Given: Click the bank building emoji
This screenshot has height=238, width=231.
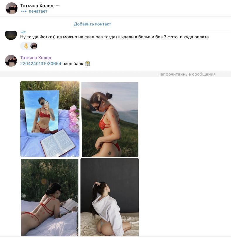Looking at the screenshot, I should tap(88, 64).
